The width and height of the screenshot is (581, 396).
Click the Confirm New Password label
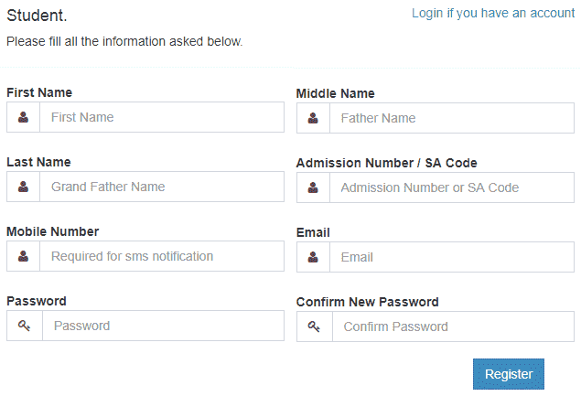(x=368, y=302)
